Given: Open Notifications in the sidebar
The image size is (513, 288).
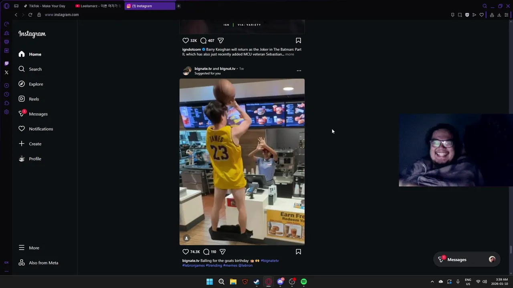Looking at the screenshot, I should pos(35,129).
